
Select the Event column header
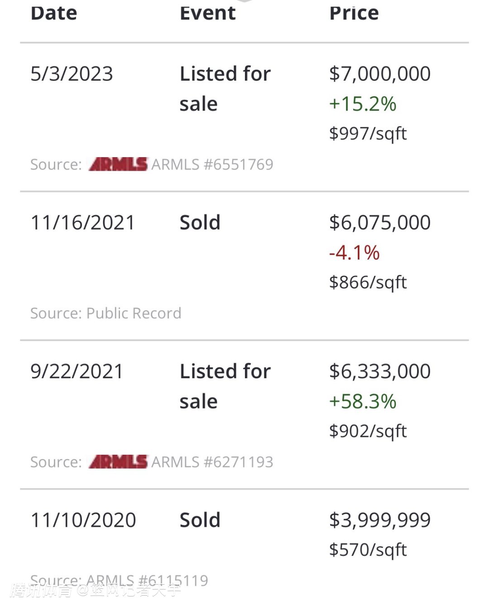tap(207, 13)
